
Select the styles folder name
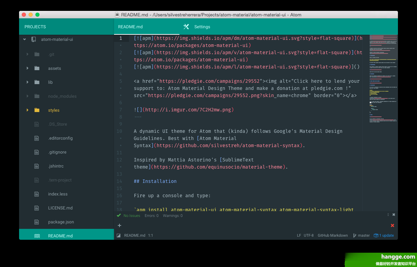click(54, 110)
